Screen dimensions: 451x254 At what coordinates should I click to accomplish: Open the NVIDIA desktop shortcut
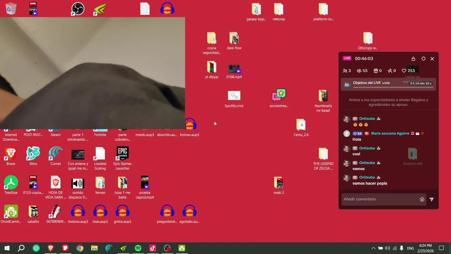(x=100, y=9)
